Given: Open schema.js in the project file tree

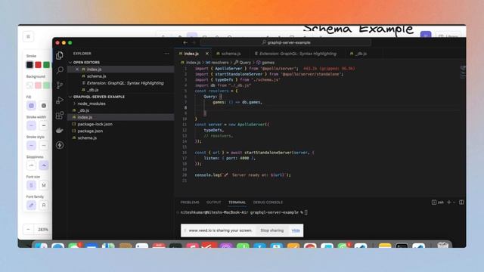Looking at the screenshot, I should pos(120,138).
